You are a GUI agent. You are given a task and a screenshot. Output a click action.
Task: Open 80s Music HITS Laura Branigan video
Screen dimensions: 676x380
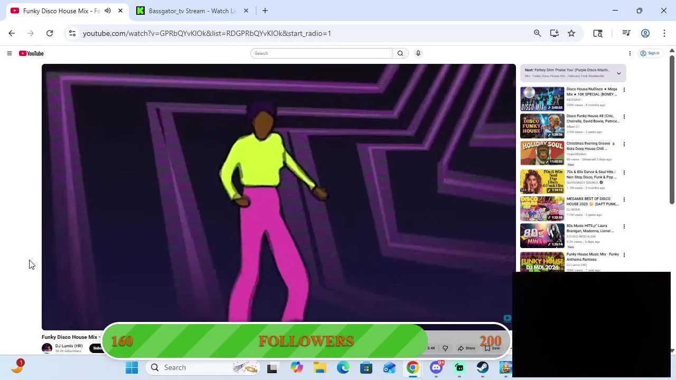[590, 229]
